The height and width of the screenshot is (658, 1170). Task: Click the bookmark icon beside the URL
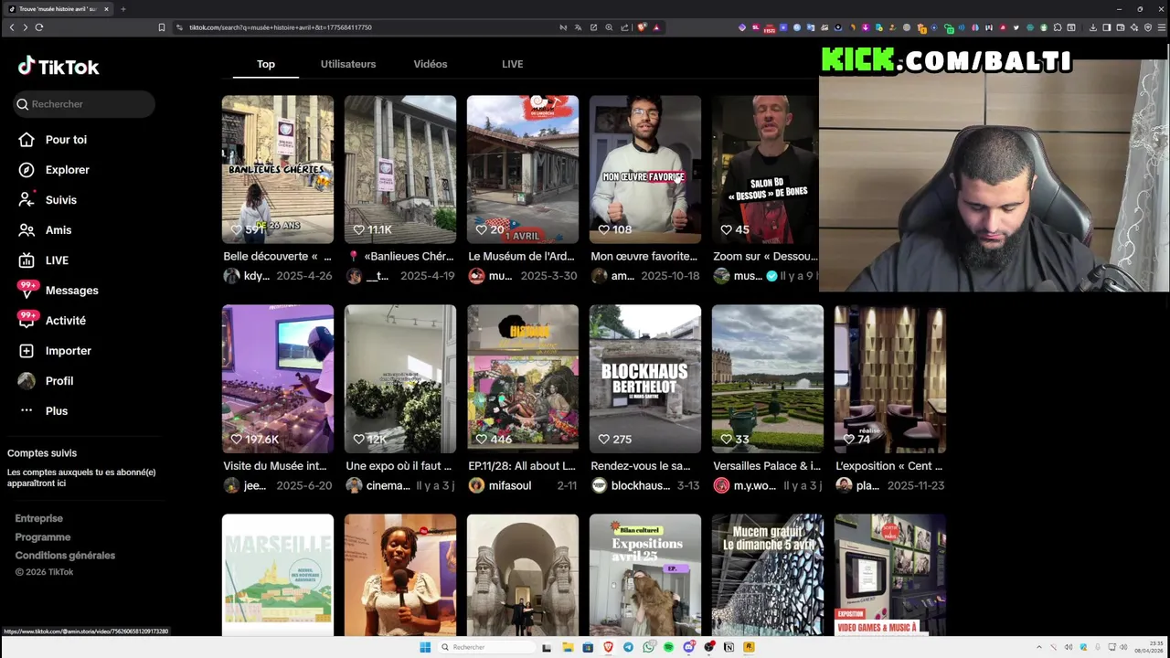[162, 27]
